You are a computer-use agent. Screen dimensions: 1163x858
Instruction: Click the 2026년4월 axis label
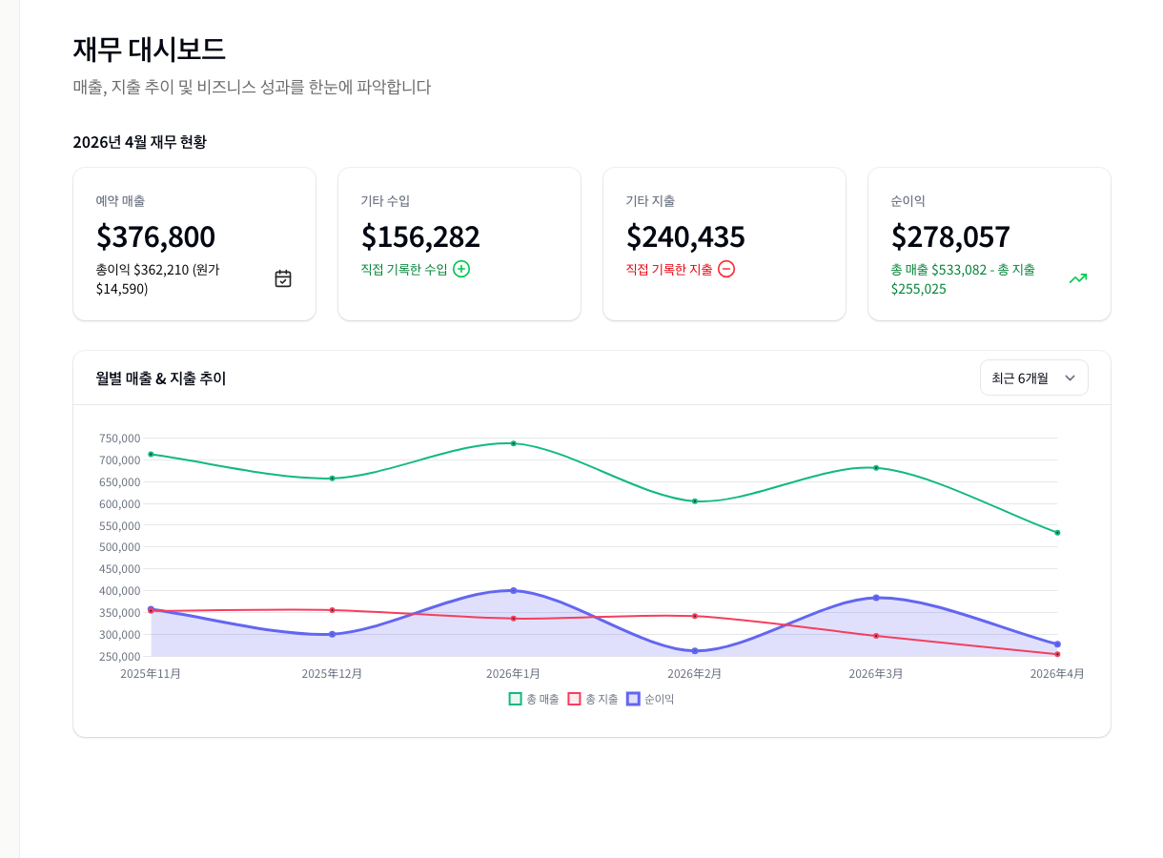click(x=1058, y=673)
